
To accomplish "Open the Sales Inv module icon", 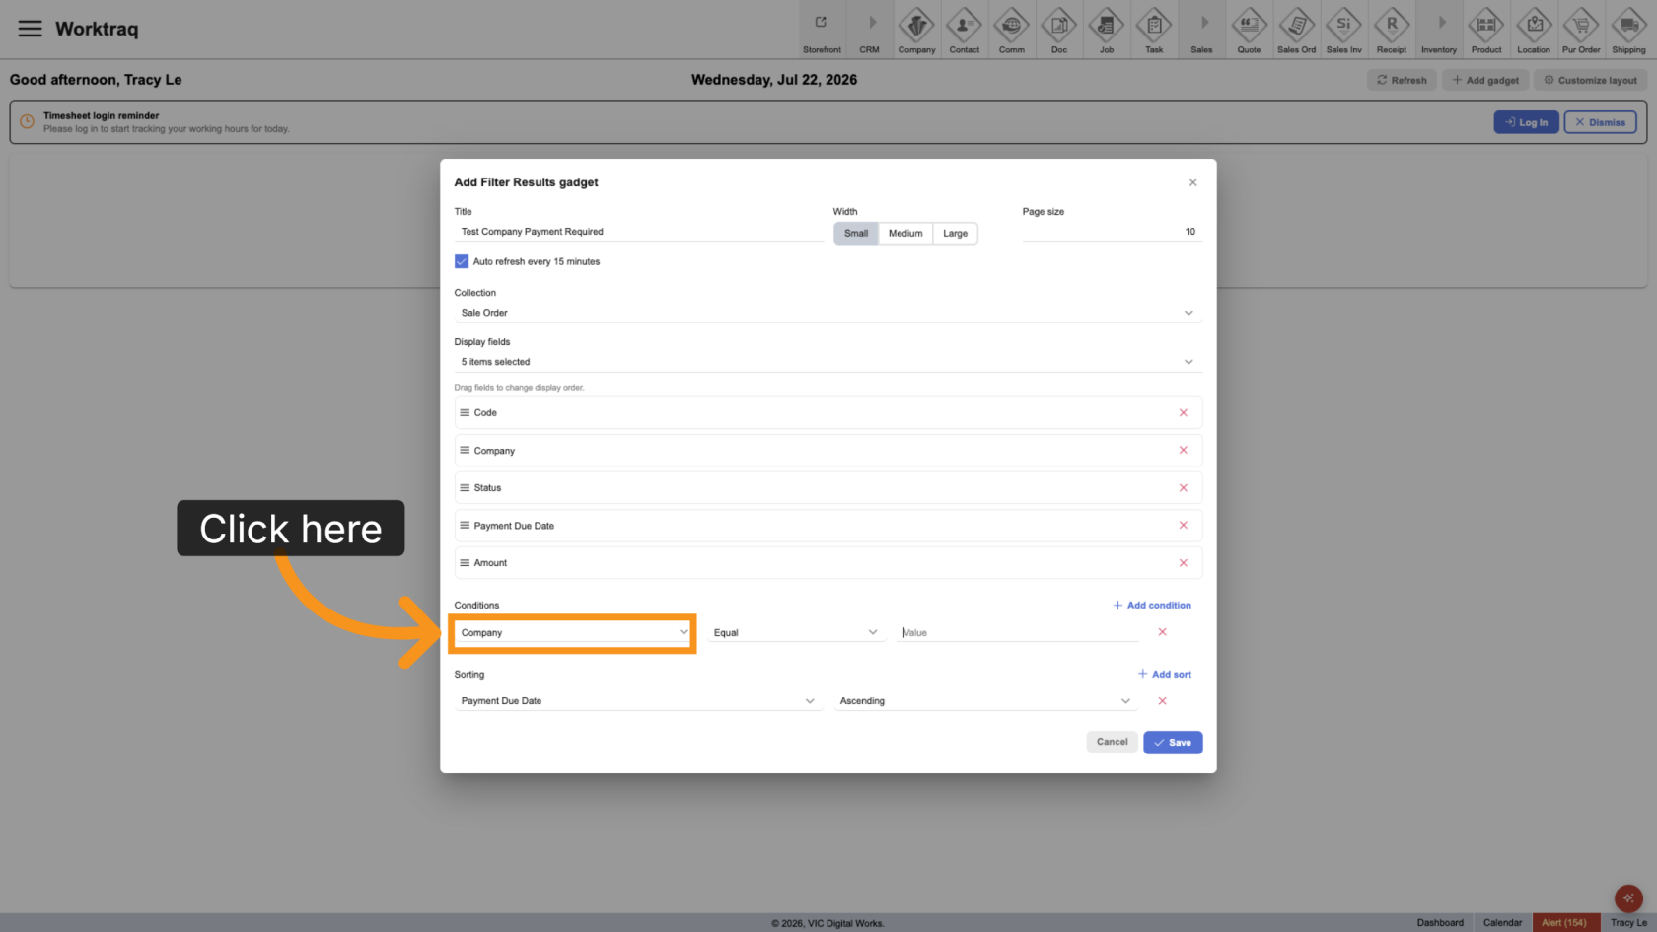I will click(1343, 30).
